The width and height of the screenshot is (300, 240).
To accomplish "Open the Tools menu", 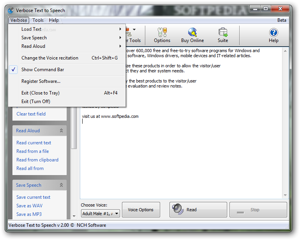I will pyautogui.click(x=38, y=20).
